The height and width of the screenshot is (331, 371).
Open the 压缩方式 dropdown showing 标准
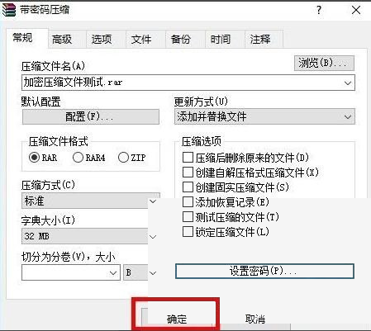91,201
